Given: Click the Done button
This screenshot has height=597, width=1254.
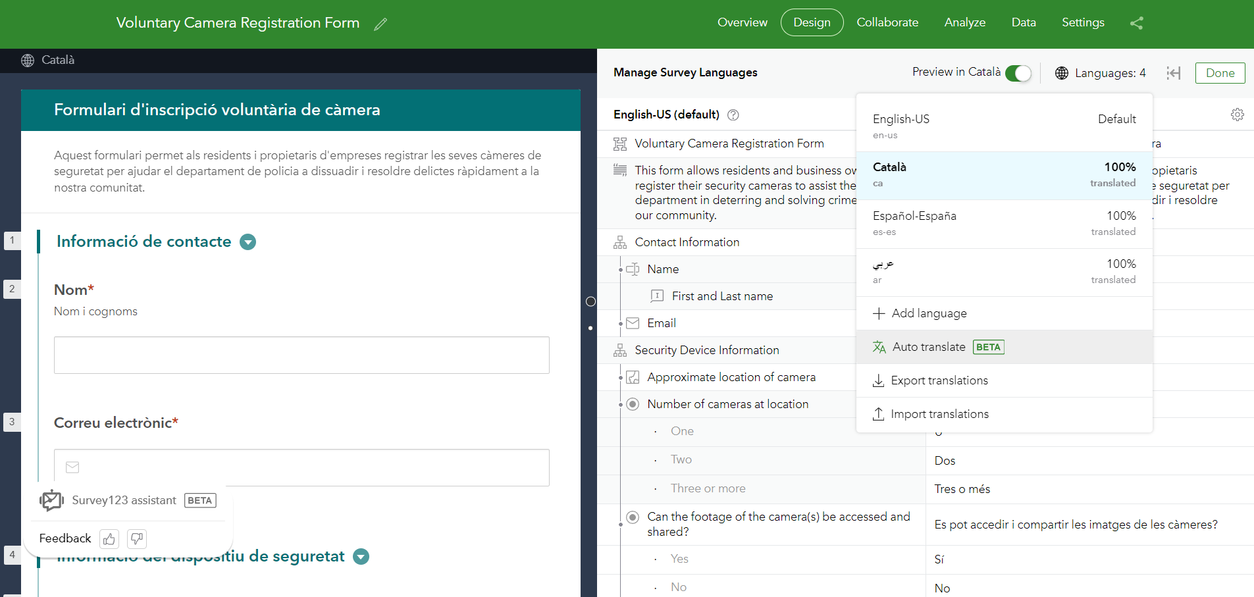Looking at the screenshot, I should click(x=1220, y=73).
